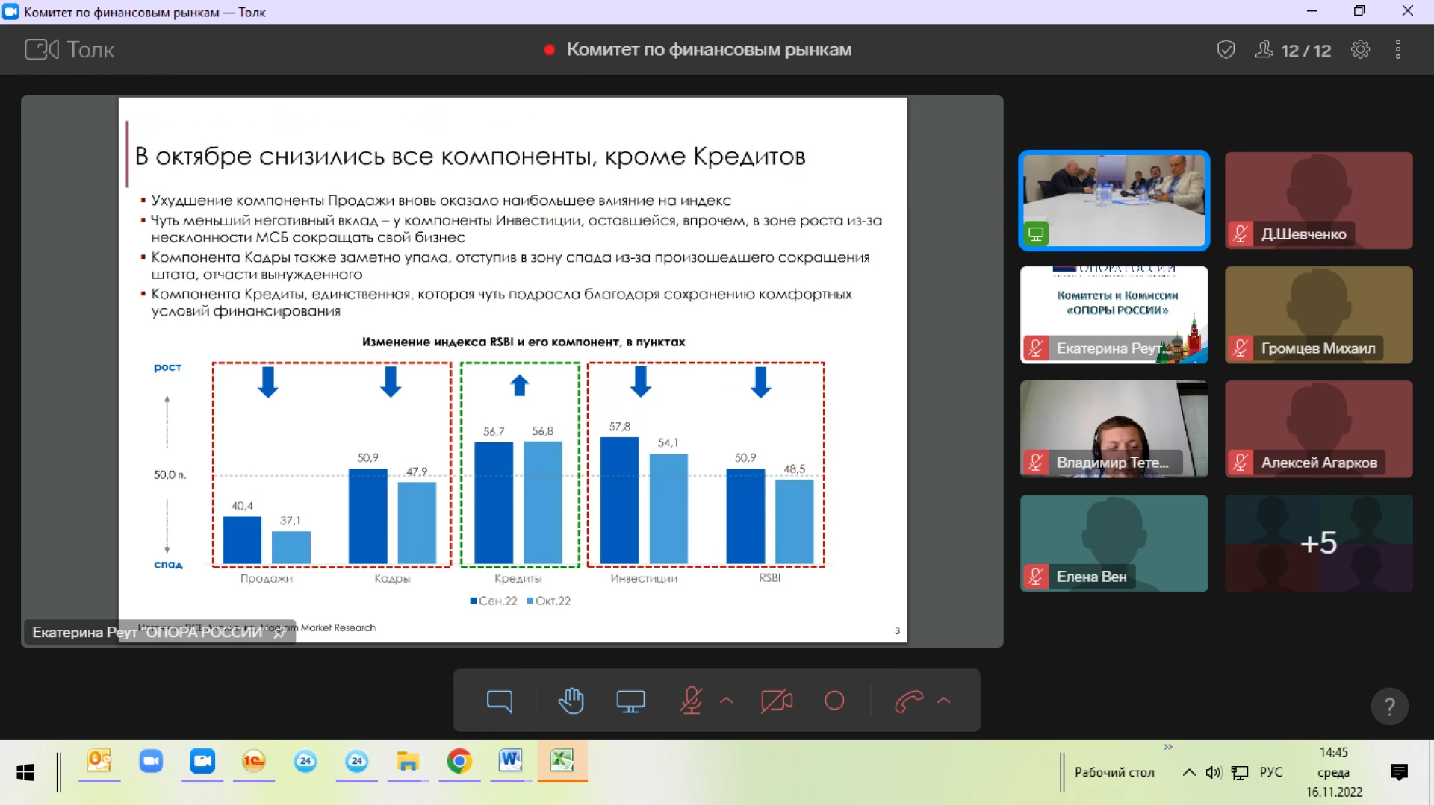This screenshot has height=805, width=1434.
Task: Raise hand in the meeting
Action: [x=571, y=701]
